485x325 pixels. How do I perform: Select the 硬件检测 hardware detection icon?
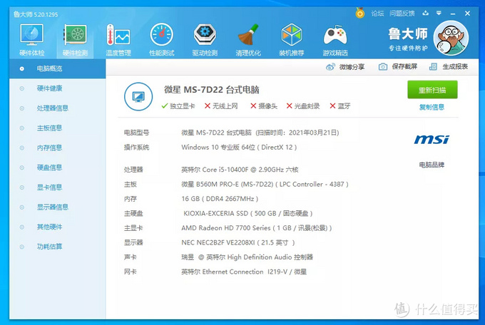point(75,40)
